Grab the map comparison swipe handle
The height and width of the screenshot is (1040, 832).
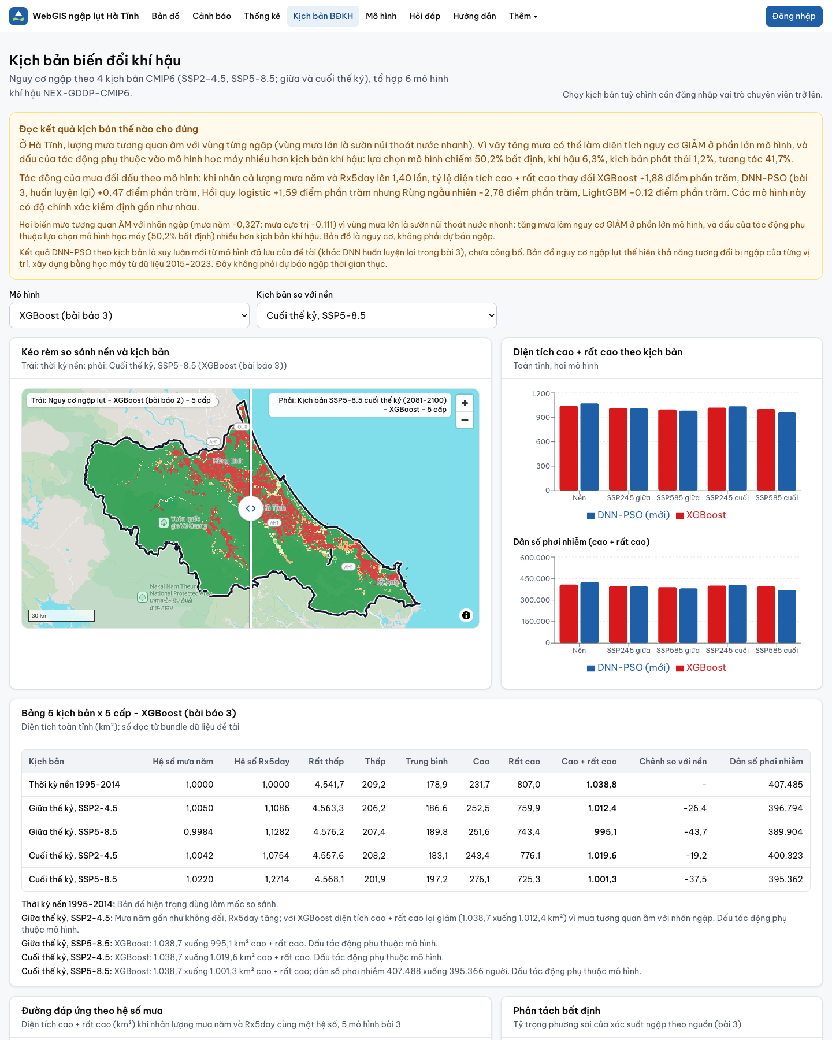tap(251, 508)
